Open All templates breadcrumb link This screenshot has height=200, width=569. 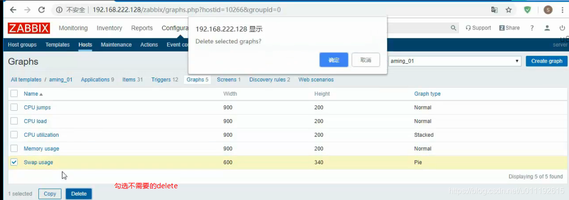pyautogui.click(x=26, y=80)
